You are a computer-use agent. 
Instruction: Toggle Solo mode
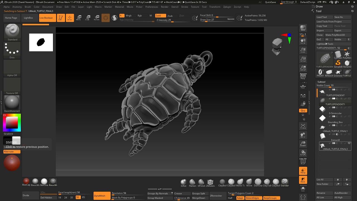click(303, 189)
